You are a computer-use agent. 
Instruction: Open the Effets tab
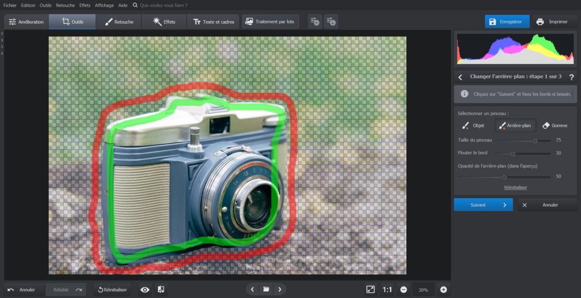(x=164, y=22)
